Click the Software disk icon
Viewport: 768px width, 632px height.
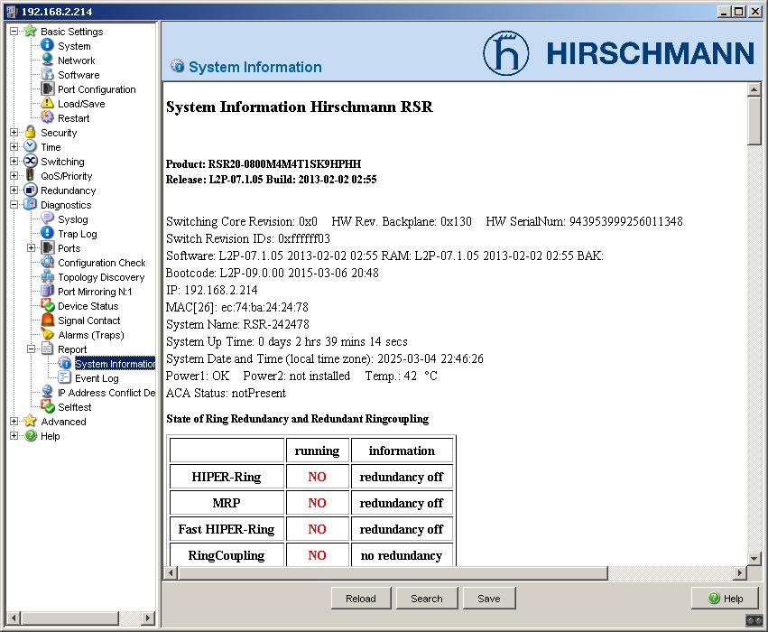coord(48,74)
